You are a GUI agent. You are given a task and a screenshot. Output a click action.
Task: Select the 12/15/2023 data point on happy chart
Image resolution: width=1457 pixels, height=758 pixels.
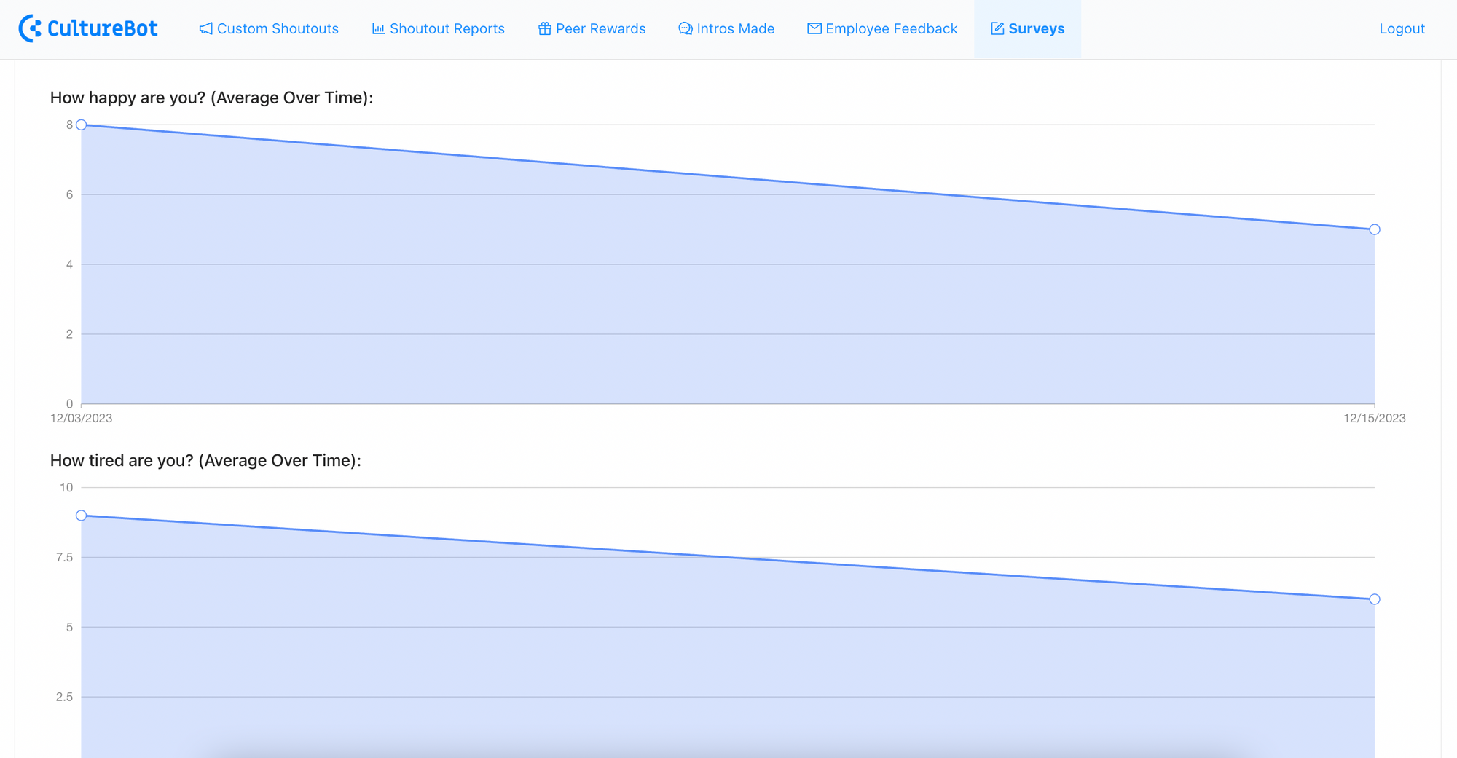1375,229
